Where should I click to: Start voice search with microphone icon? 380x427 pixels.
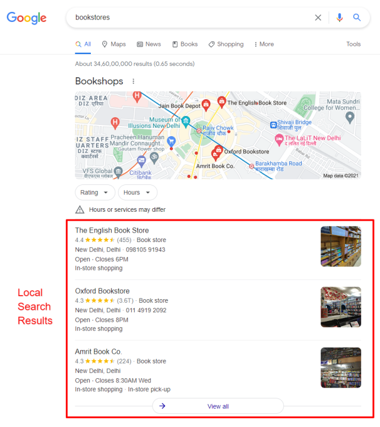click(x=339, y=18)
